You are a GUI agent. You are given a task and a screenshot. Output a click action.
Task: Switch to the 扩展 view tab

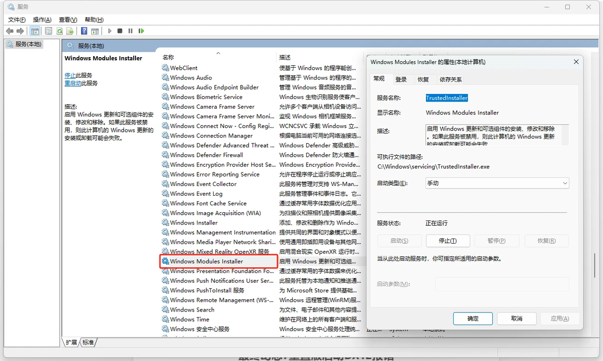click(71, 342)
